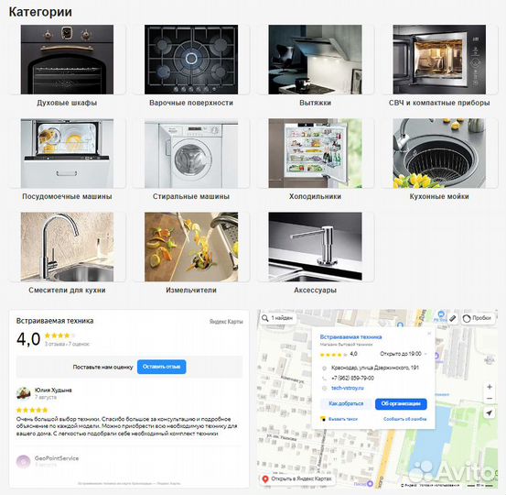Click the map search magnifier icon
The height and width of the screenshot is (495, 506).
click(x=265, y=318)
